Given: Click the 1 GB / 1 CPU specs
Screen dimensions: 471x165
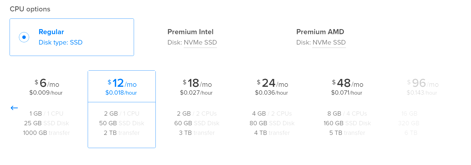Looking at the screenshot, I should 46,114.
